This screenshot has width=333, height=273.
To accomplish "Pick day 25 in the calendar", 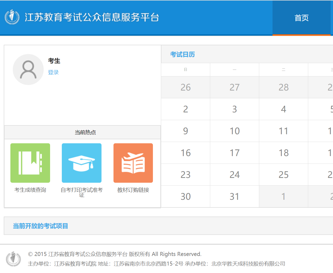I will click(x=283, y=175).
